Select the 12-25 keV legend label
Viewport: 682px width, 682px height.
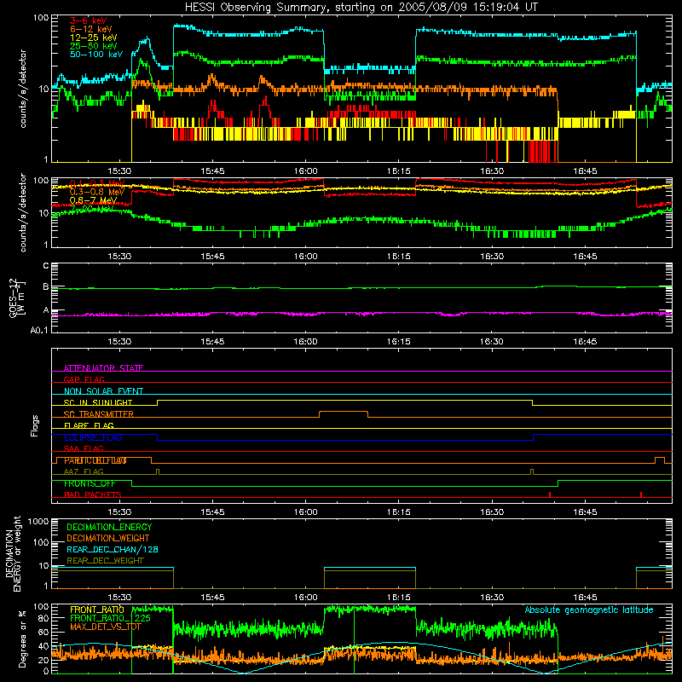pyautogui.click(x=94, y=38)
